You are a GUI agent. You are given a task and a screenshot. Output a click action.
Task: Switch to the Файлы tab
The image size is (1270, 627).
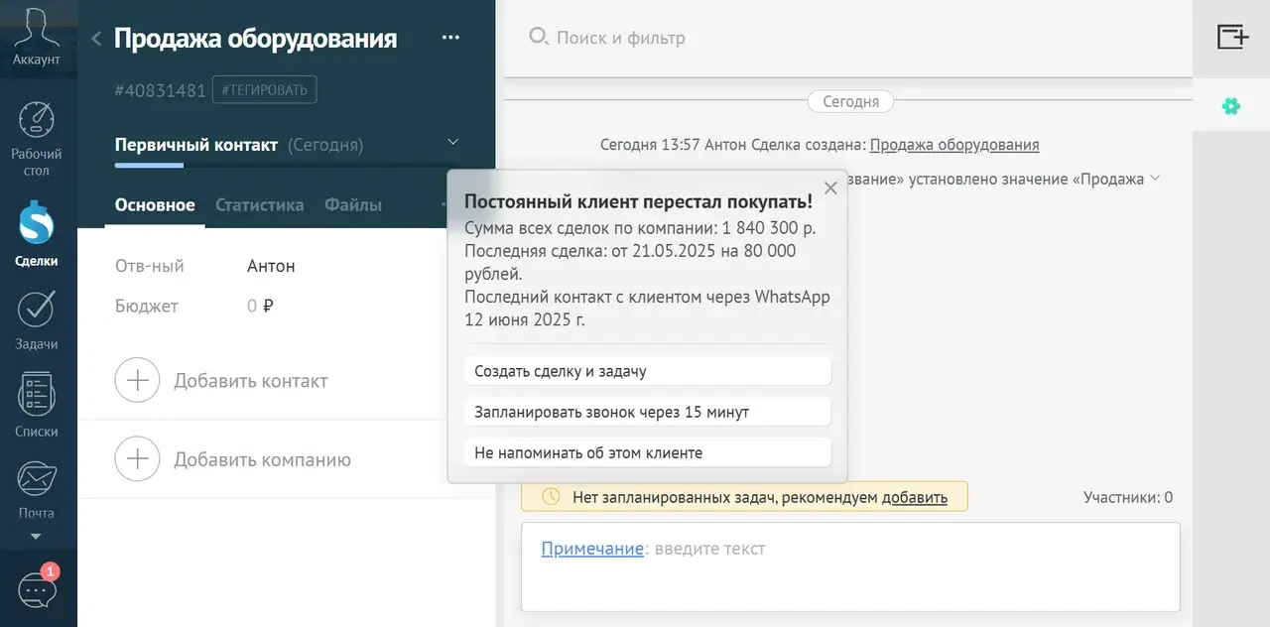[x=353, y=205]
